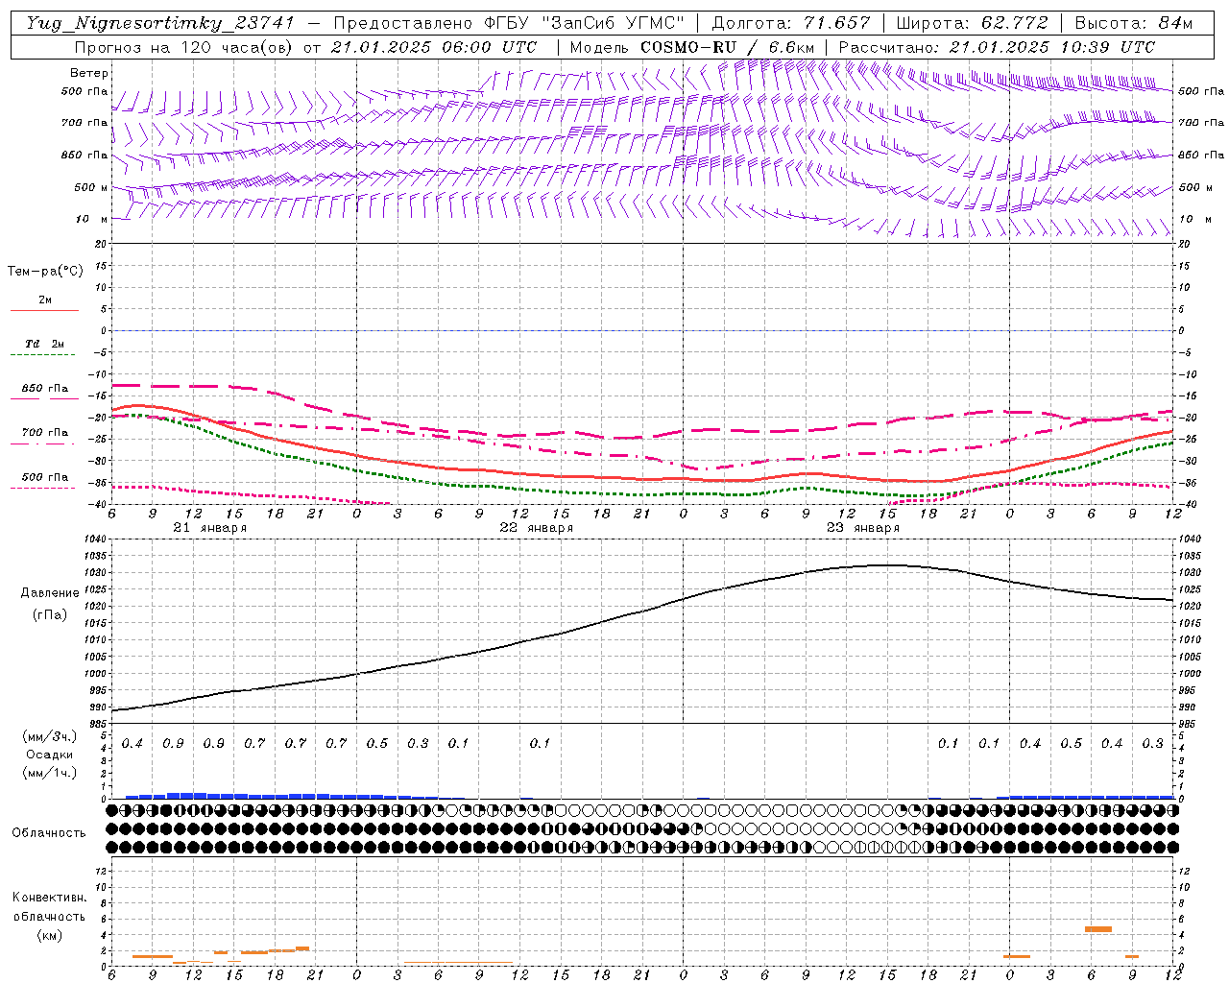The image size is (1229, 983).
Task: Click the Модель COSMO-RU / 6.6км text
Action: pos(692,47)
